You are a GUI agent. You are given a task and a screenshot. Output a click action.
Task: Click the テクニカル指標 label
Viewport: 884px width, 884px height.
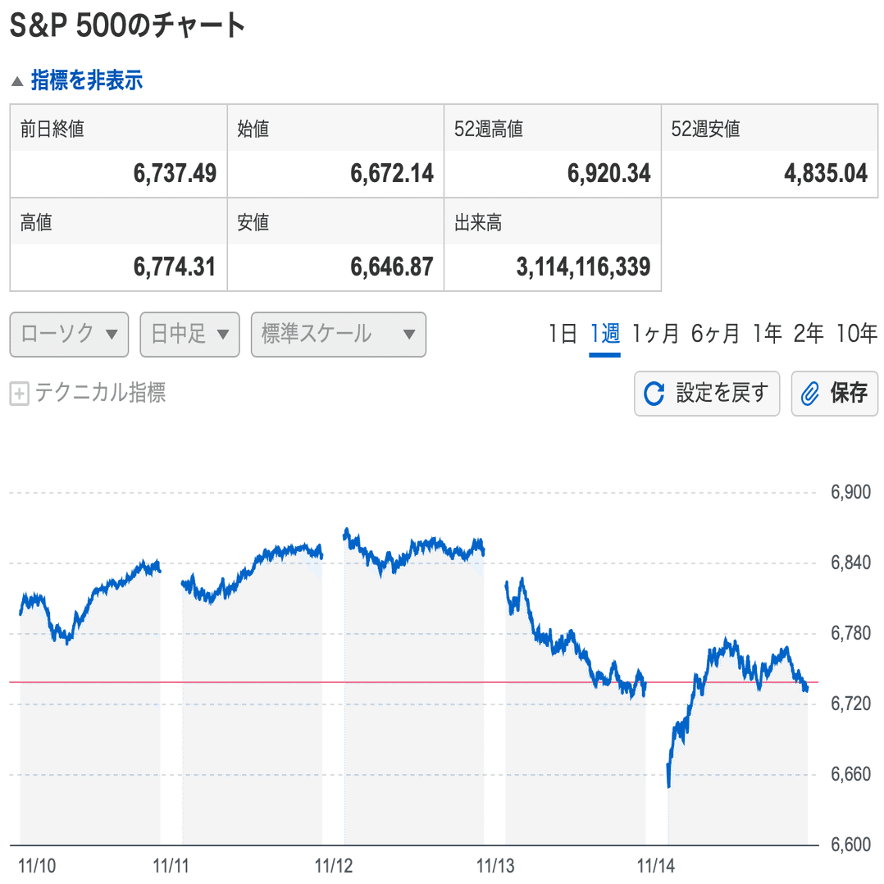point(100,393)
